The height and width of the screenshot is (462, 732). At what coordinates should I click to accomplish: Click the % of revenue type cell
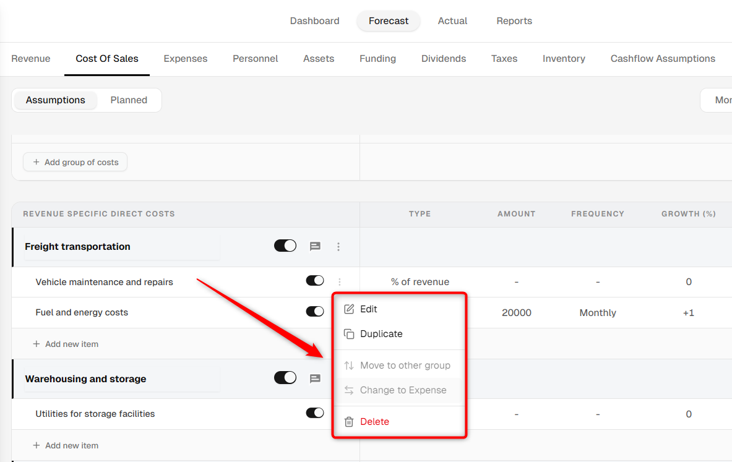point(420,282)
